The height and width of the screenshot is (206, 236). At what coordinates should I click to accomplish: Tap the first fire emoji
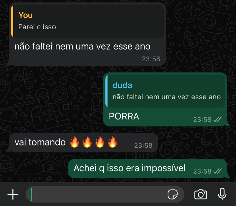(75, 142)
